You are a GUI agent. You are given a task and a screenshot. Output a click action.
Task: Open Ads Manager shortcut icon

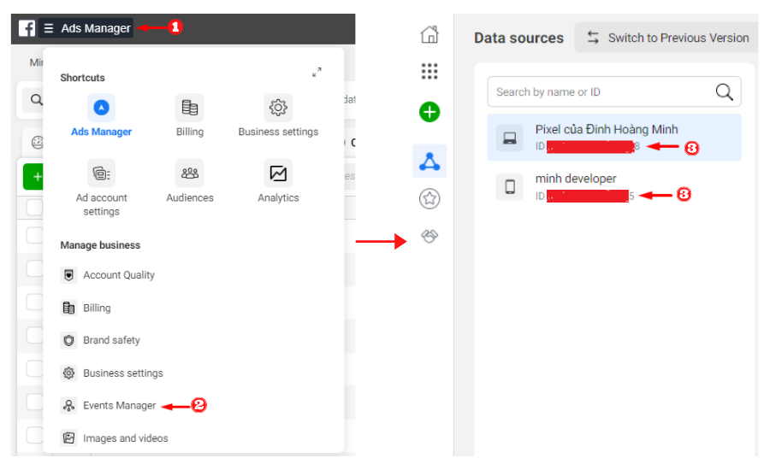pos(101,108)
